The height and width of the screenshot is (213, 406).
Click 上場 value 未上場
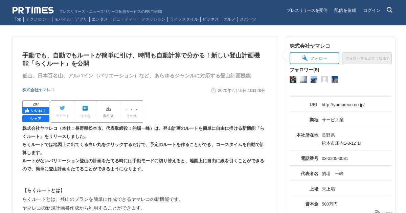(328, 189)
